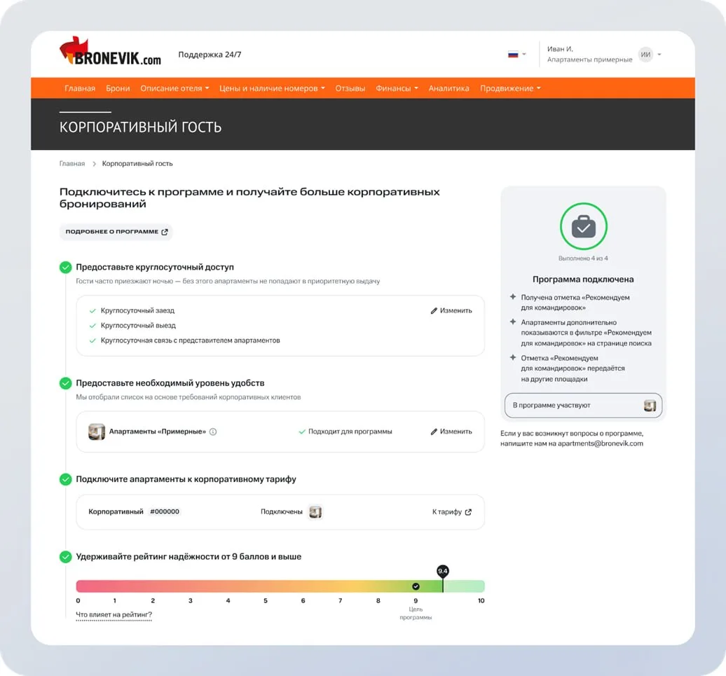This screenshot has width=726, height=676.
Task: Click the Подходит для программы checkmark
Action: pyautogui.click(x=302, y=432)
